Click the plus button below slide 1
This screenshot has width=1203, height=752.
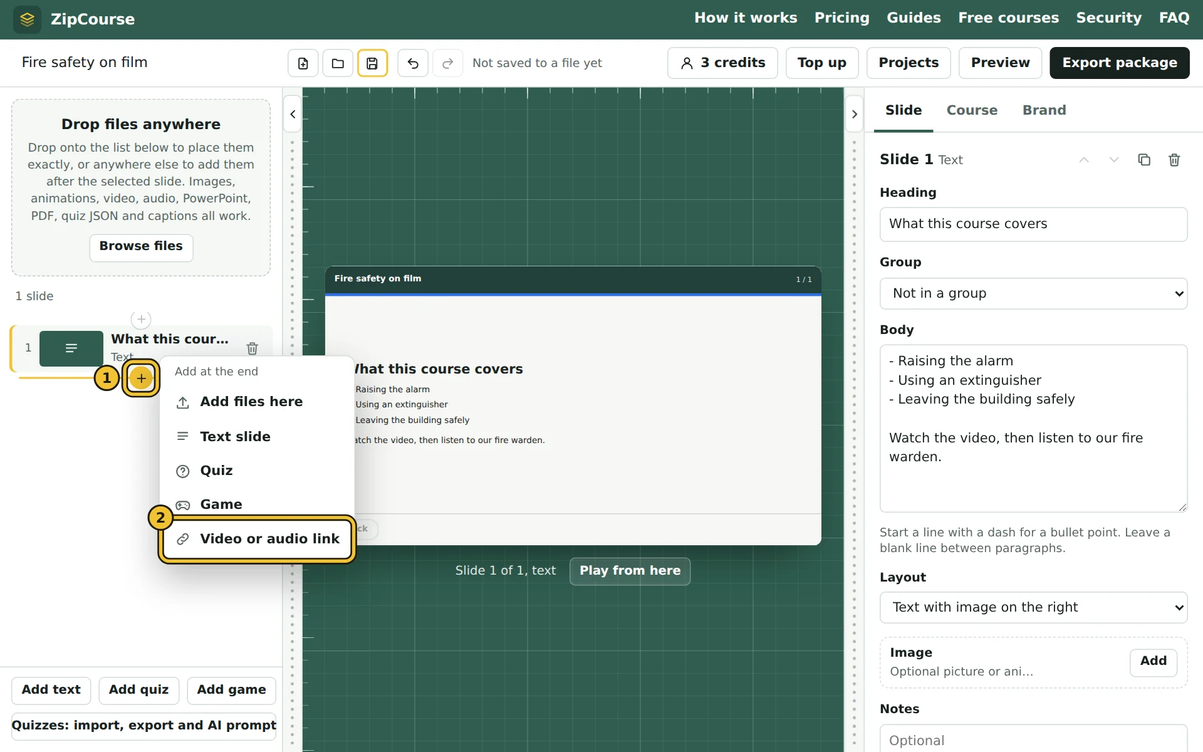click(141, 378)
